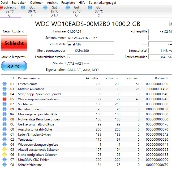Screen dimensions: 172x172
Task: Click the status icon for row 09 Betriebsstunden
Action: tap(5, 109)
